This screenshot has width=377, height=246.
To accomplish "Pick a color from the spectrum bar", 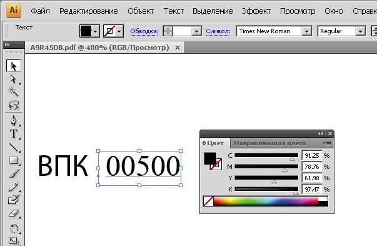I will [266, 201].
